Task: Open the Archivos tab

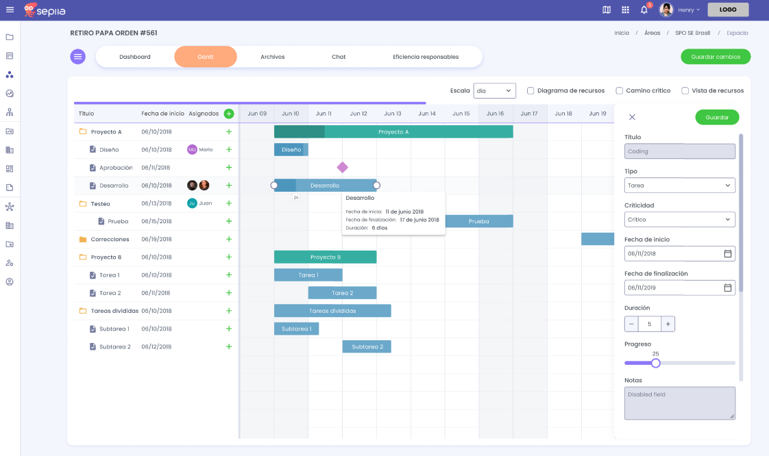Action: (x=273, y=57)
